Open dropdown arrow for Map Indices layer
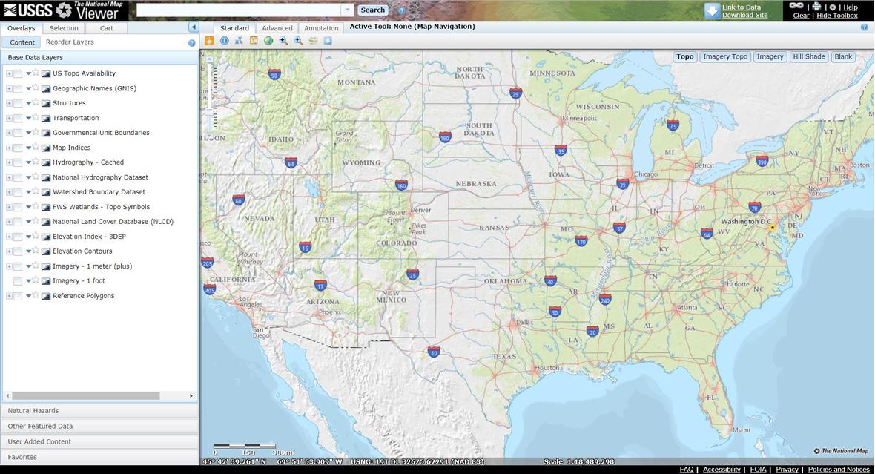 (28, 148)
